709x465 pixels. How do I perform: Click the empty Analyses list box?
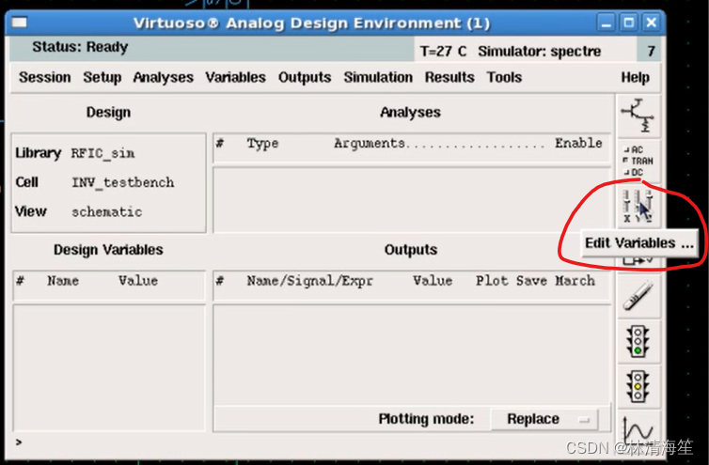(x=412, y=200)
